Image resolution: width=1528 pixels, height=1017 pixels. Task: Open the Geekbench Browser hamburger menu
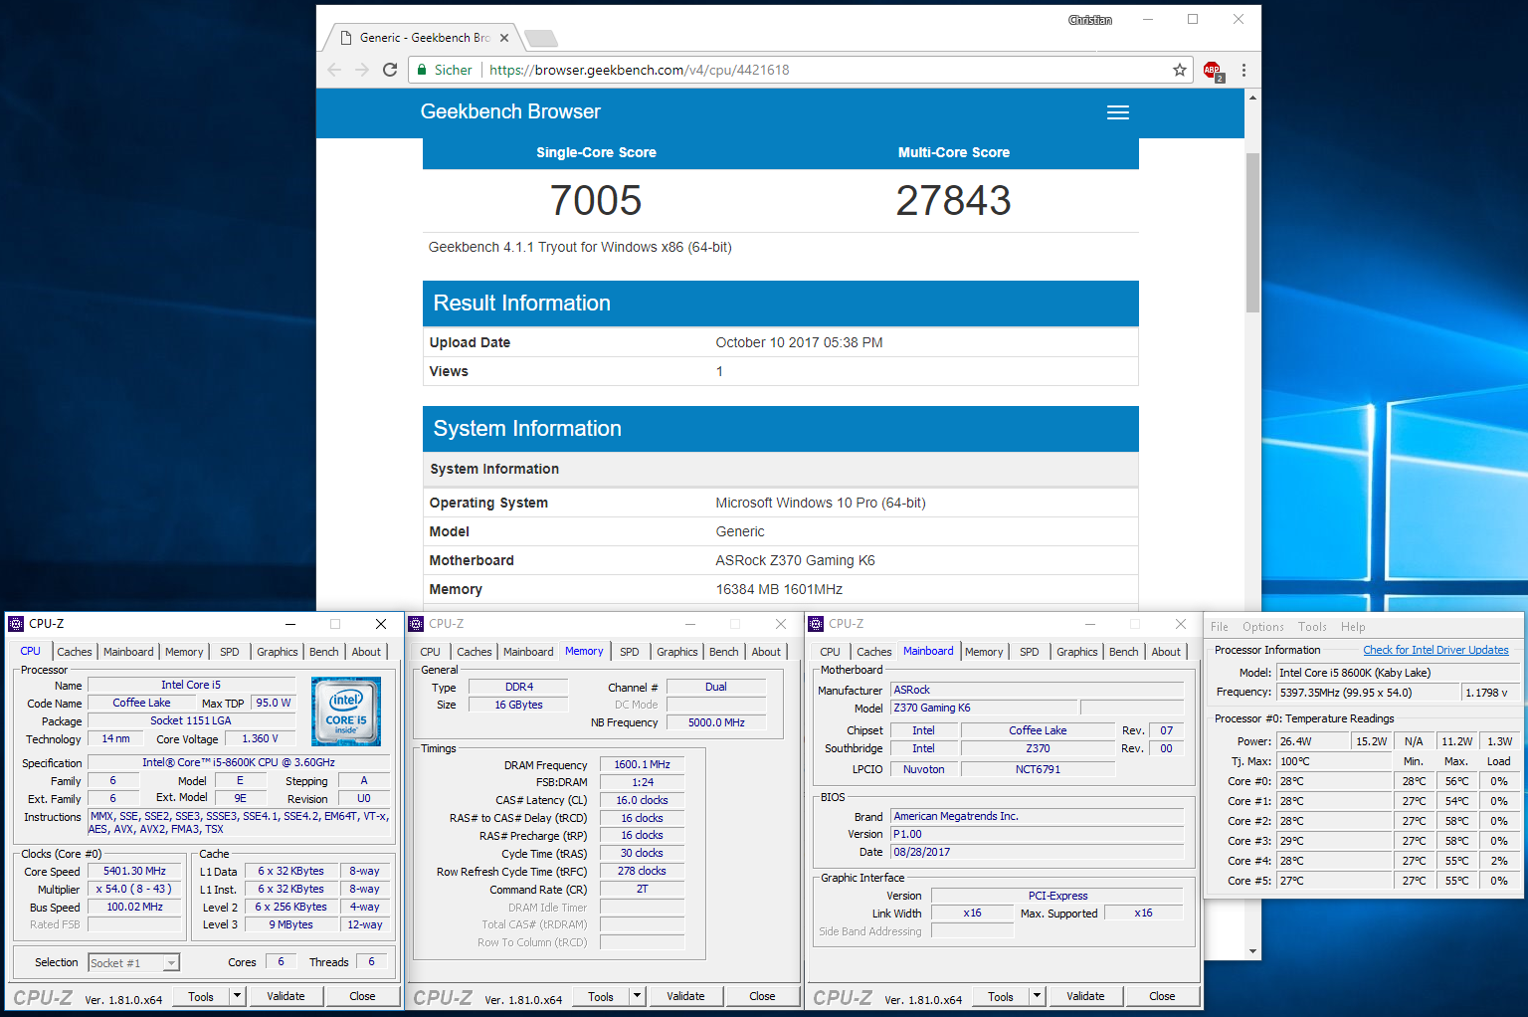[1118, 112]
